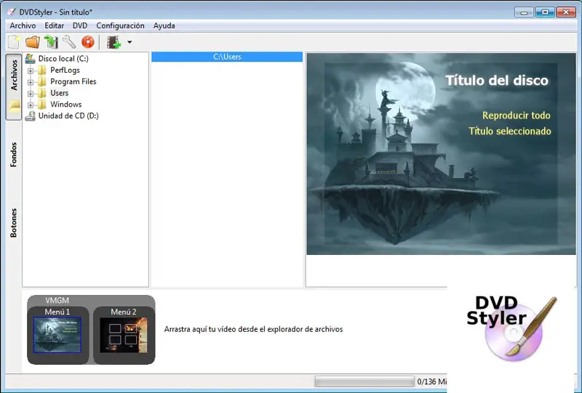Switch to the Fondos side tab
The width and height of the screenshot is (582, 393).
tap(14, 155)
